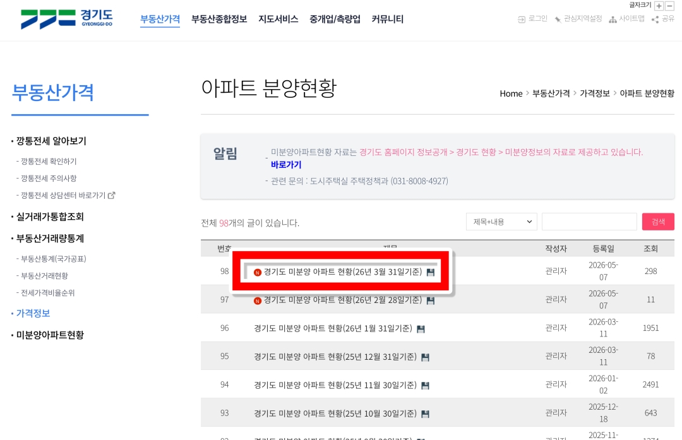Screen dimensions: 682x440
Task: Open post 경기도 미분양 아파트 현황(25년 12월 31일기준)
Action: (335, 357)
